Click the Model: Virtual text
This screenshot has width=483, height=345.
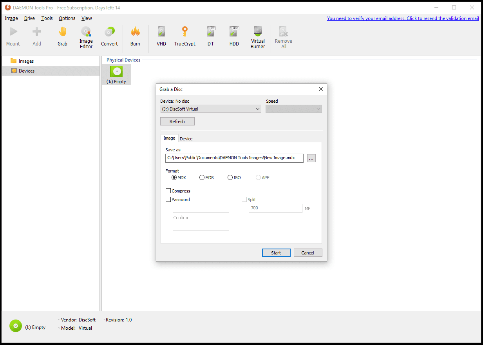point(77,328)
